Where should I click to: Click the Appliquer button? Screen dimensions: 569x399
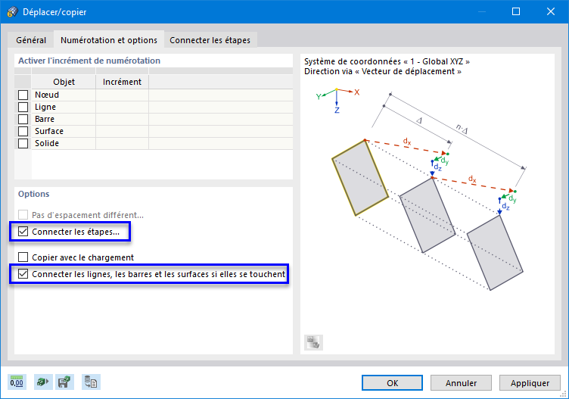[530, 382]
